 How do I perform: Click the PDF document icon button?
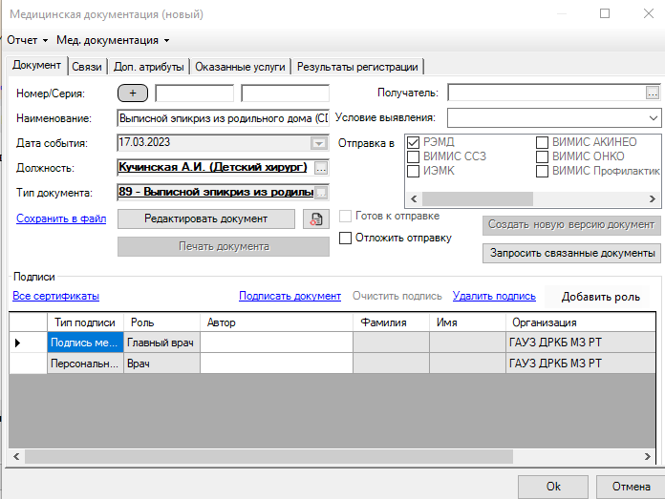pos(314,218)
